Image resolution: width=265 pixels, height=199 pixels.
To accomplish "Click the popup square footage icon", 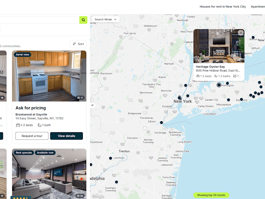I will click(x=235, y=76).
